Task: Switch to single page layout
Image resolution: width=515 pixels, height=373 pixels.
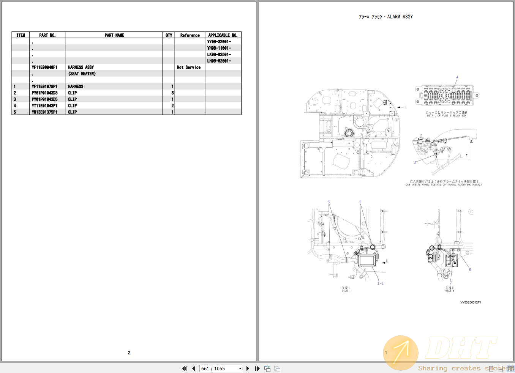Action: click(491, 368)
